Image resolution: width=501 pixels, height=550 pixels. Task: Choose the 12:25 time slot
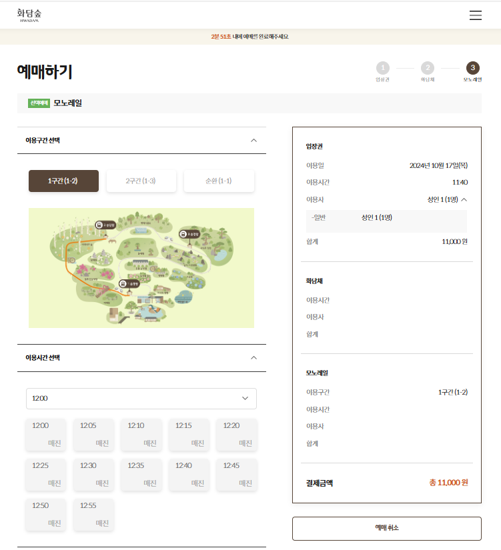point(45,475)
